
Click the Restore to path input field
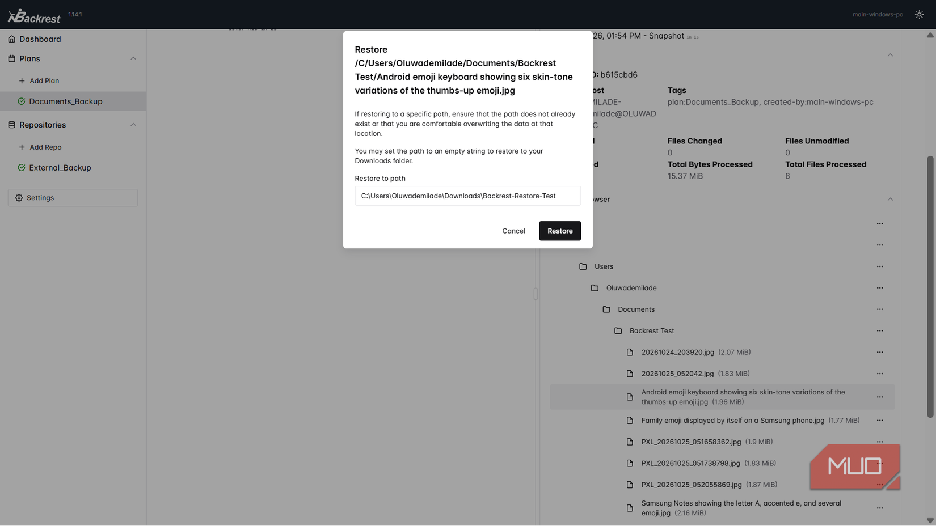(467, 196)
